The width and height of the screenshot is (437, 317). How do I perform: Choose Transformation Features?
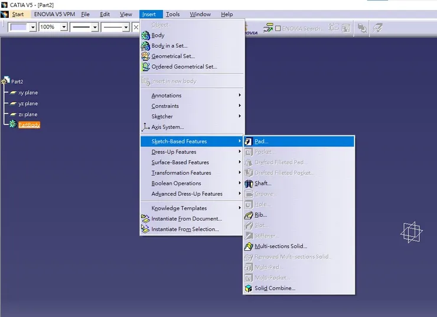click(193, 173)
